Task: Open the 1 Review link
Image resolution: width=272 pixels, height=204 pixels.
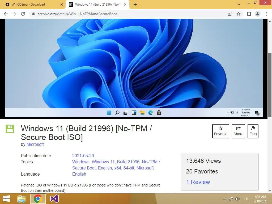Action: coord(198,182)
